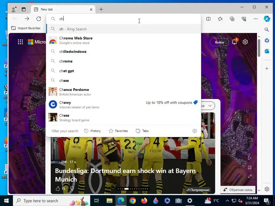Open Copilot icon in toolbar
Image resolution: width=275 pixels, height=206 pixels.
[267, 19]
